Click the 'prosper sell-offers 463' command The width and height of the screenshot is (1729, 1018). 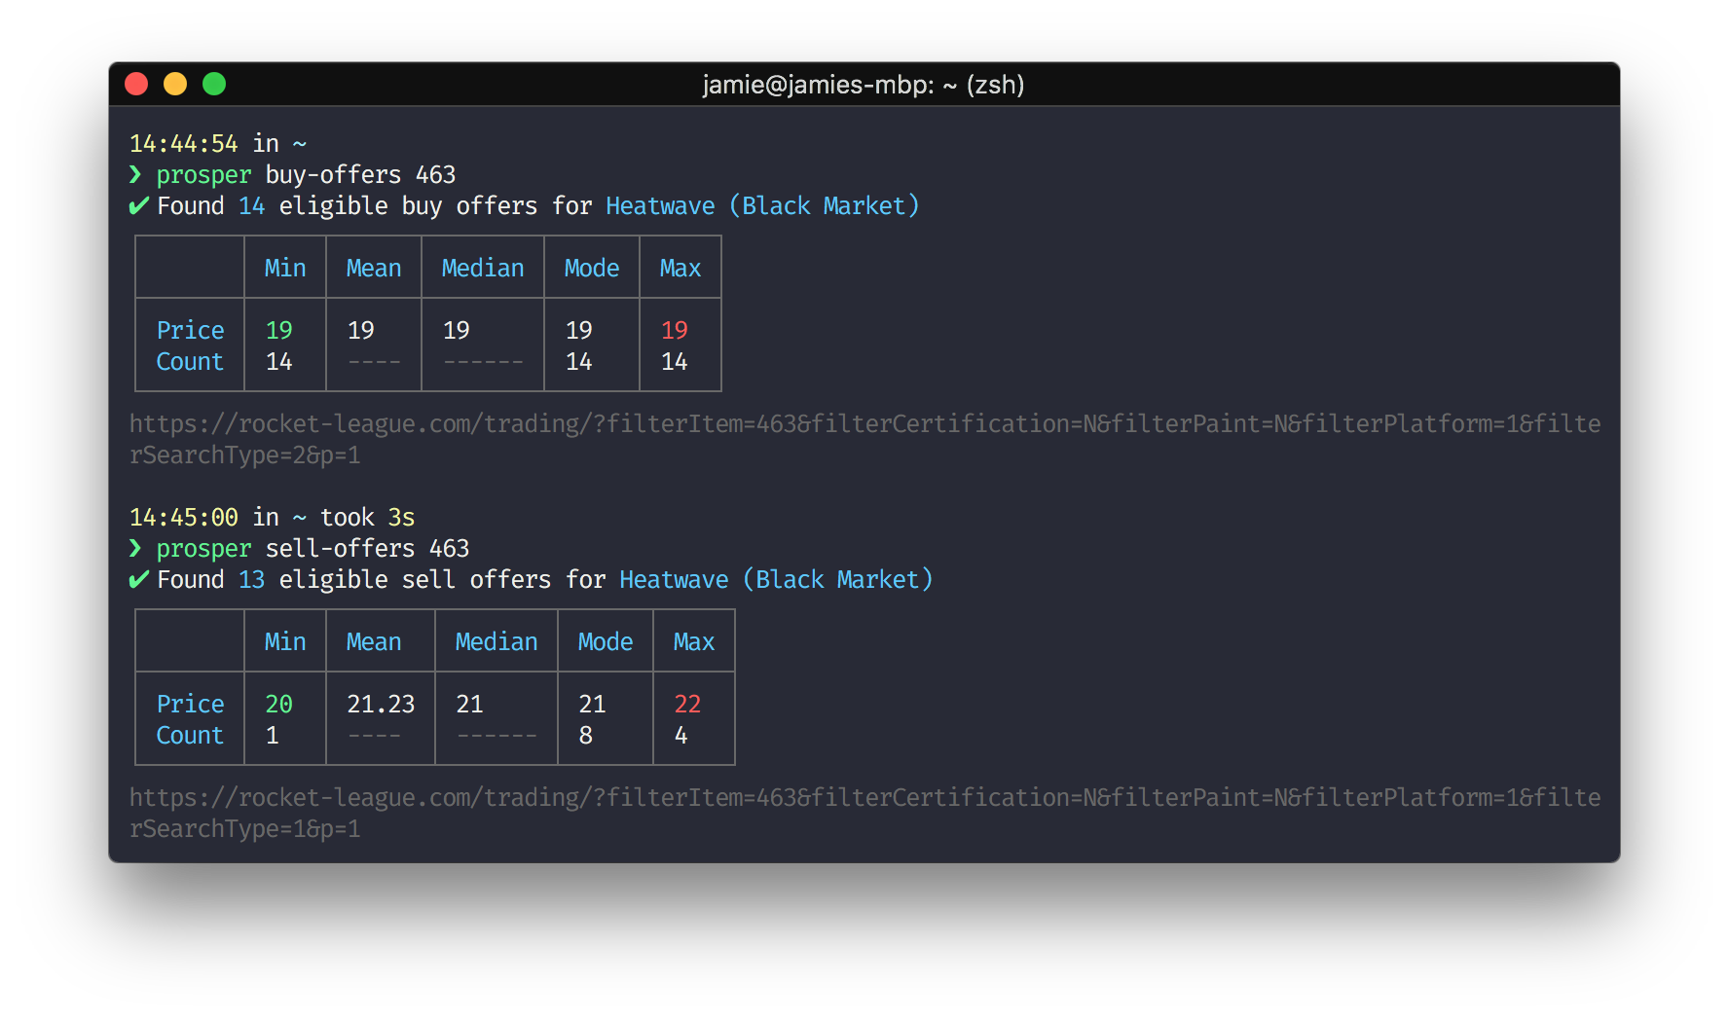pos(313,548)
